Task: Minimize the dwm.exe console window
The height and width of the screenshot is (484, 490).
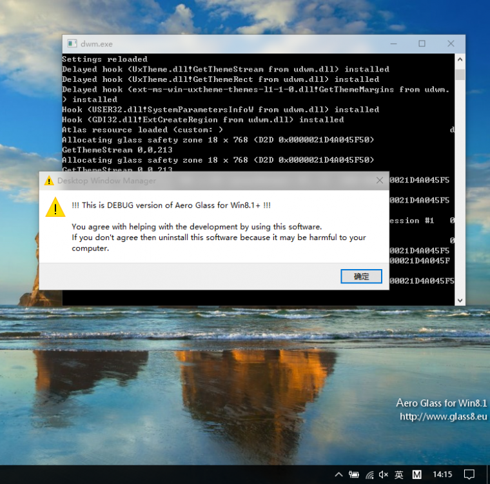Action: tap(393, 44)
